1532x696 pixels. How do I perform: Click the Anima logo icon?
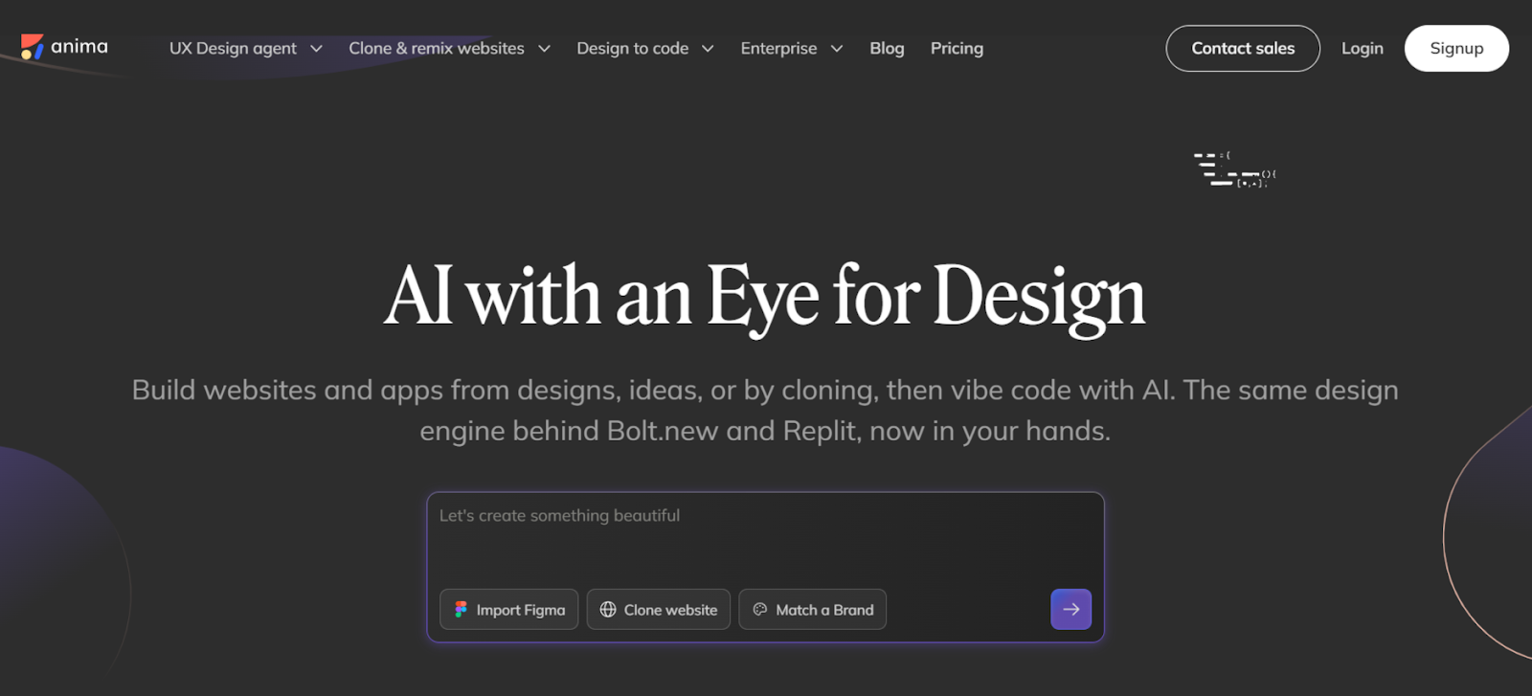pos(32,47)
